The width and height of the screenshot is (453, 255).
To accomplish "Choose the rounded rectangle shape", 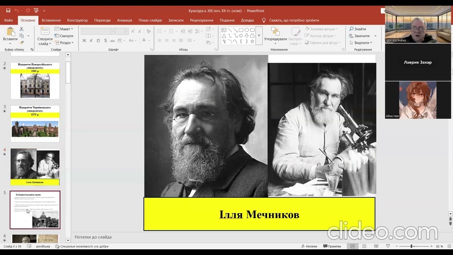I will [x=252, y=30].
